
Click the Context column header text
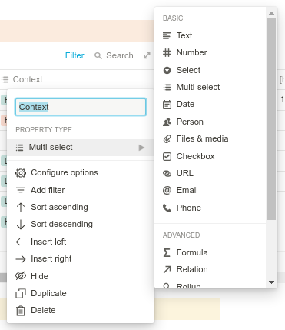tap(28, 79)
